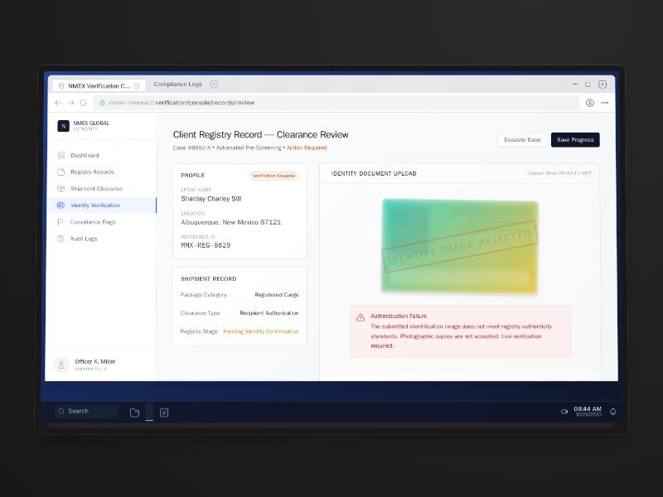Switch to the Compliance Logs tab
663x497 pixels.
point(178,84)
